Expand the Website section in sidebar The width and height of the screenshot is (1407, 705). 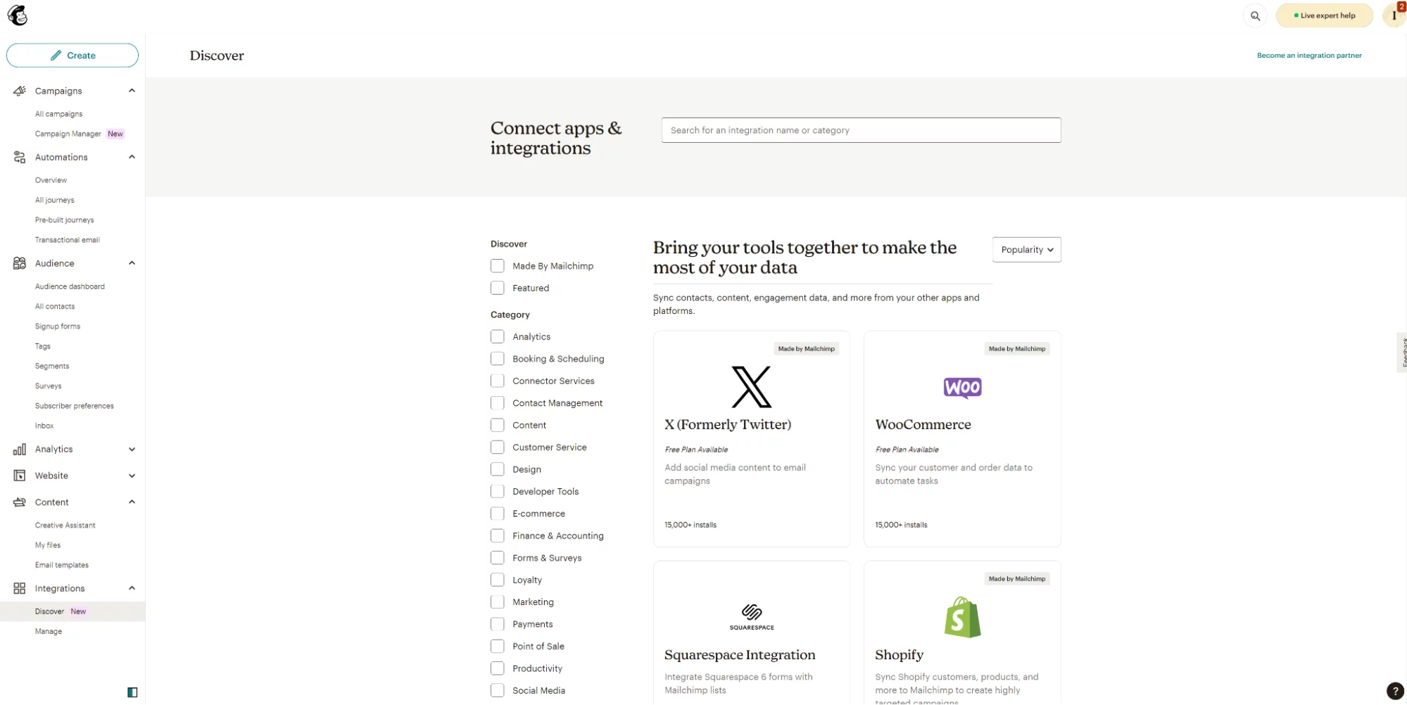[x=132, y=476]
